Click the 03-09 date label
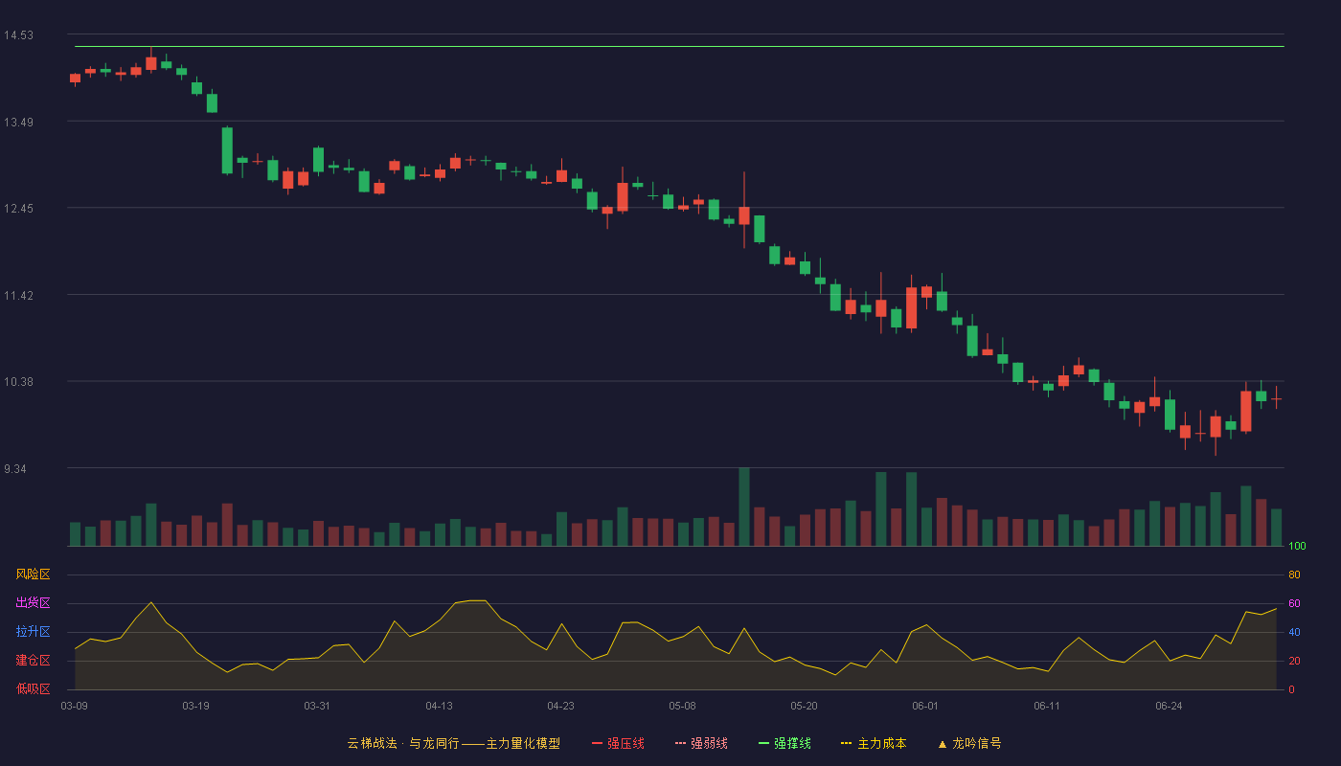 pos(75,706)
